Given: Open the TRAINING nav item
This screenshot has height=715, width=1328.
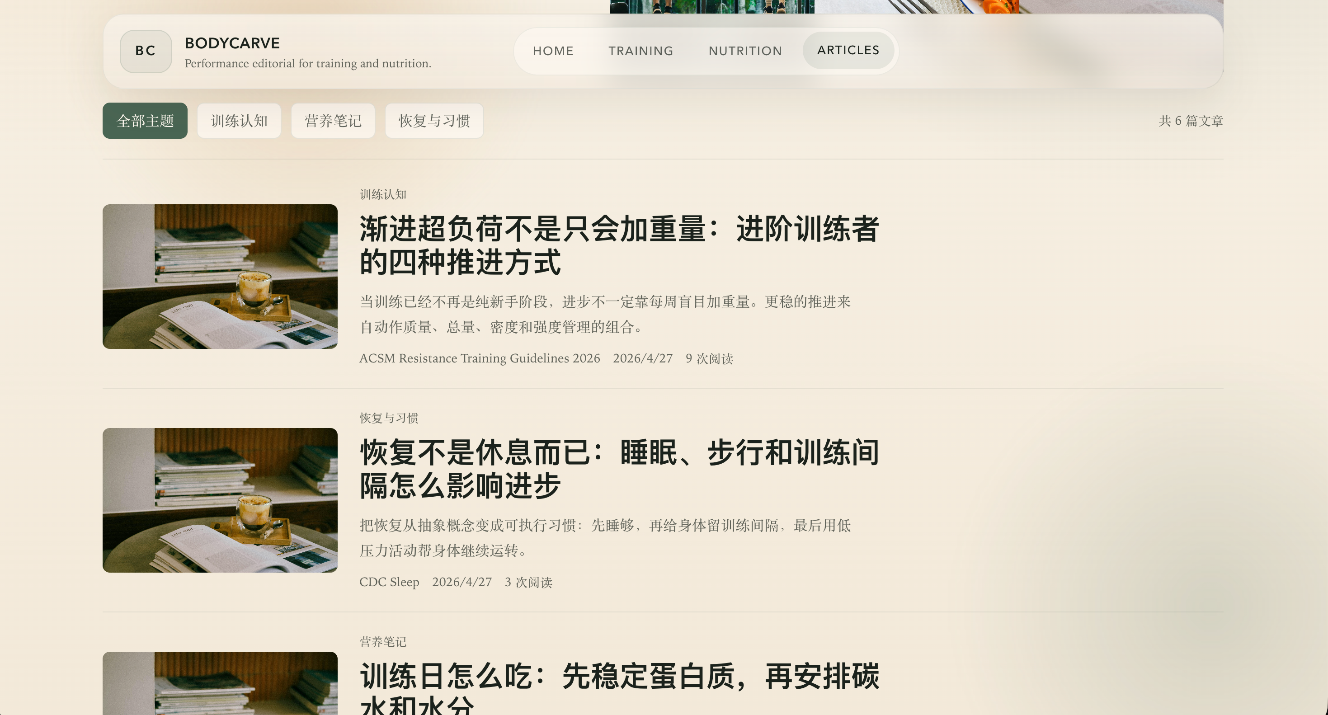Looking at the screenshot, I should 641,51.
